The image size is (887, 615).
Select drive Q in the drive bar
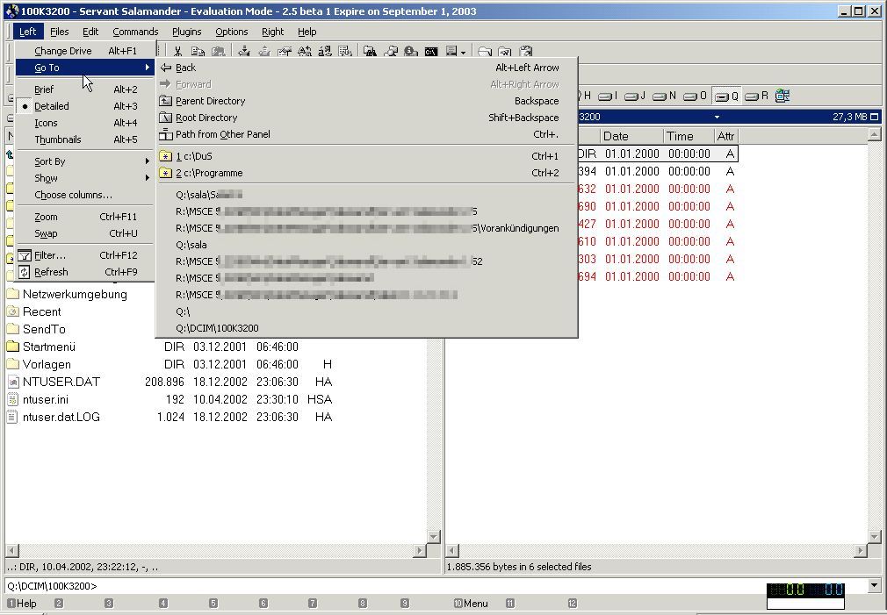(x=726, y=97)
